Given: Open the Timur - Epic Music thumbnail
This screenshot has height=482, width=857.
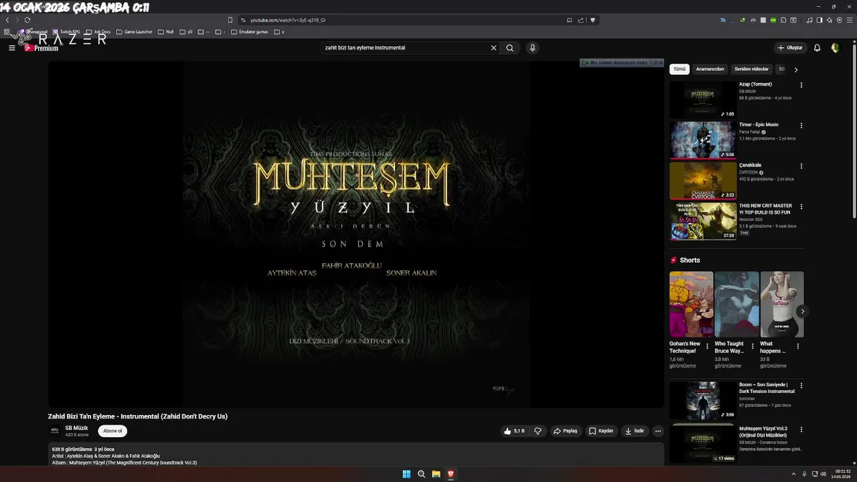Looking at the screenshot, I should tap(702, 140).
